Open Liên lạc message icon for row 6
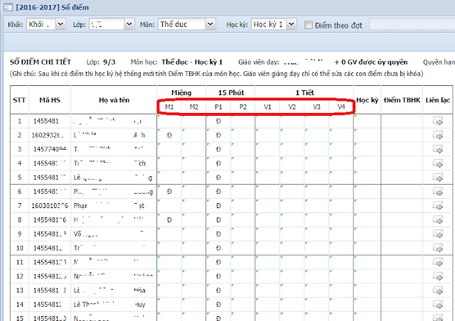This screenshot has width=455, height=321. [438, 191]
